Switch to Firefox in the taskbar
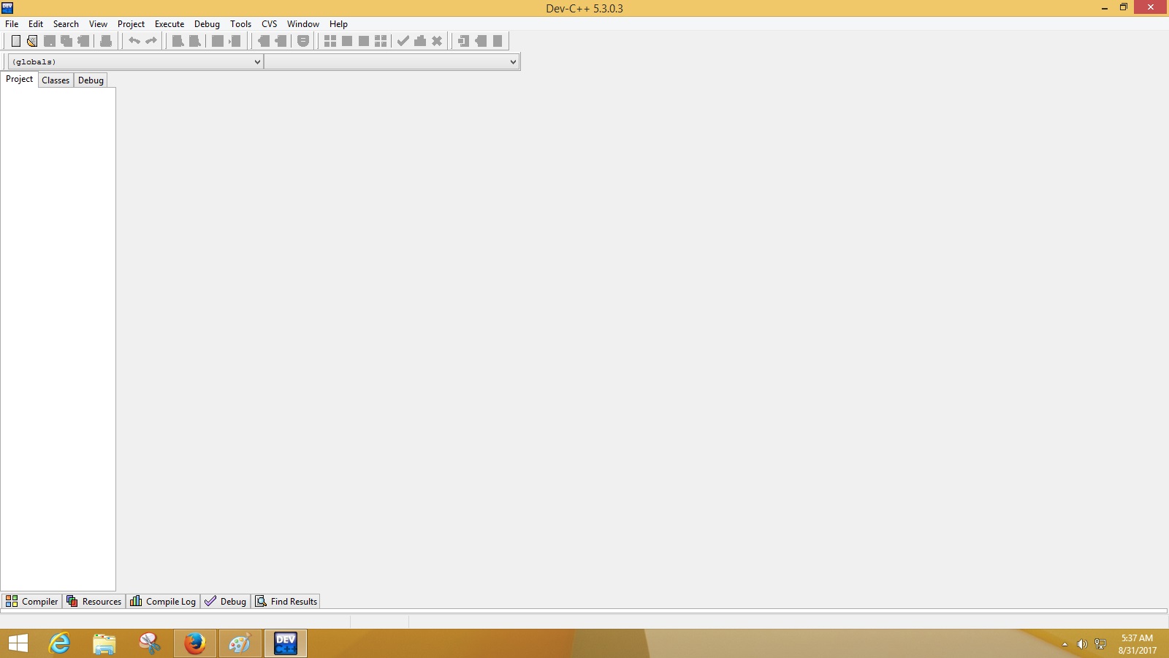 pos(195,643)
